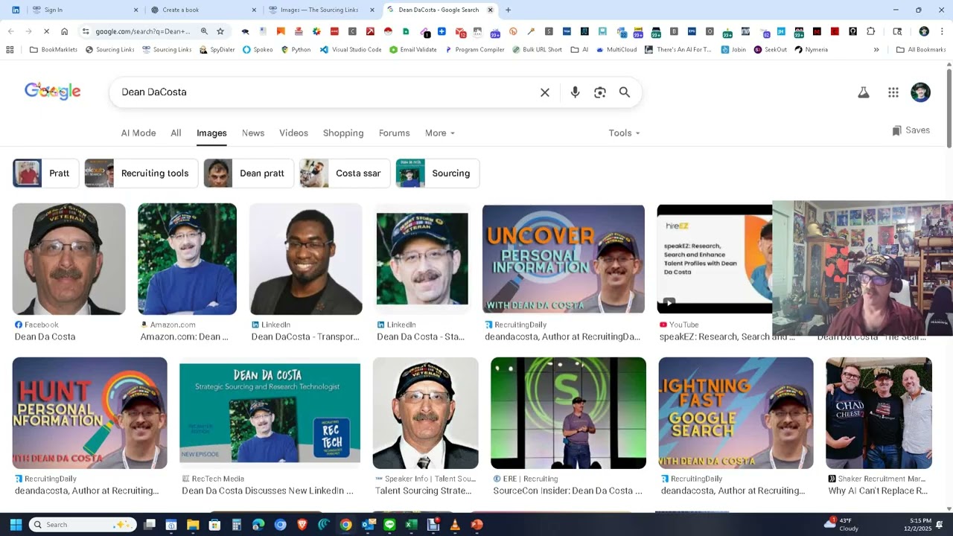The width and height of the screenshot is (953, 536).
Task: Open the SpyDialer bookmark
Action: (217, 50)
